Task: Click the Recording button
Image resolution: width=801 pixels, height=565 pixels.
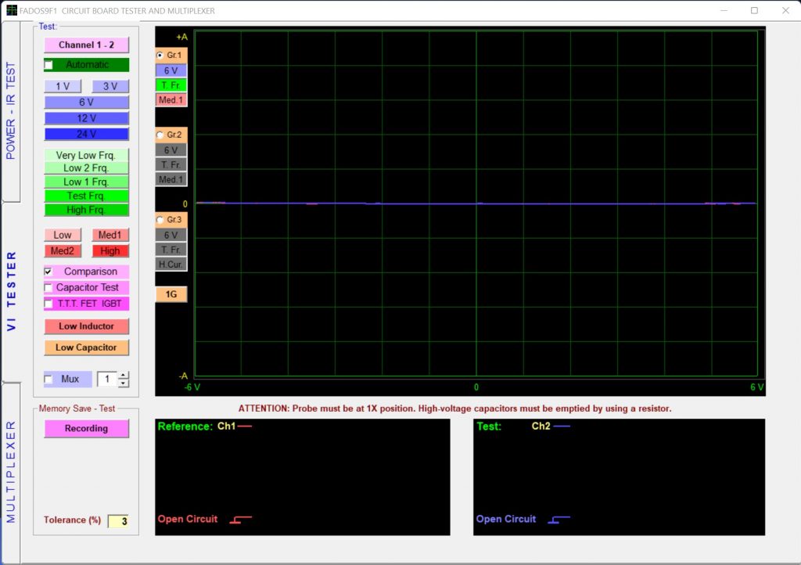Action: click(86, 429)
